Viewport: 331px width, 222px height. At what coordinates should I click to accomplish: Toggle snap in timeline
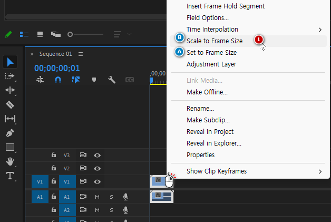pos(58,80)
